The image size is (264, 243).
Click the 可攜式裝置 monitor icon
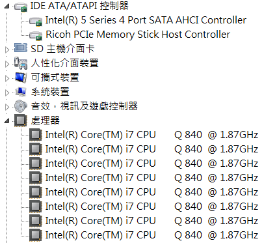21,78
